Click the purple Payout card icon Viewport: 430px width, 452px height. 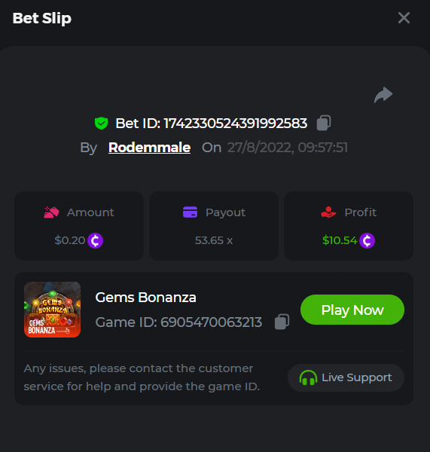(x=191, y=212)
